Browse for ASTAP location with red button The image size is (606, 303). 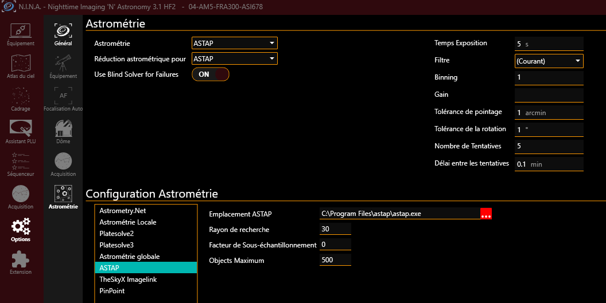(486, 214)
